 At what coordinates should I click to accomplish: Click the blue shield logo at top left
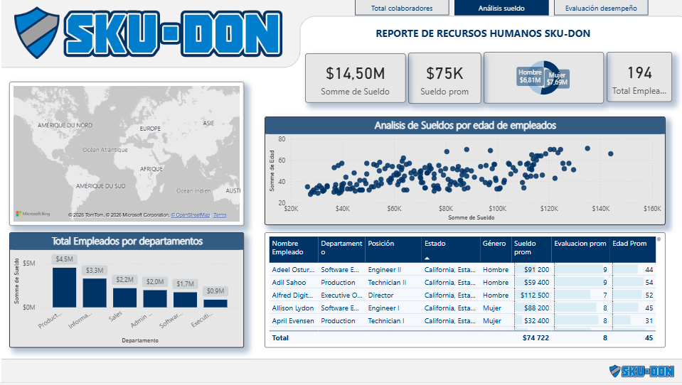[x=38, y=33]
